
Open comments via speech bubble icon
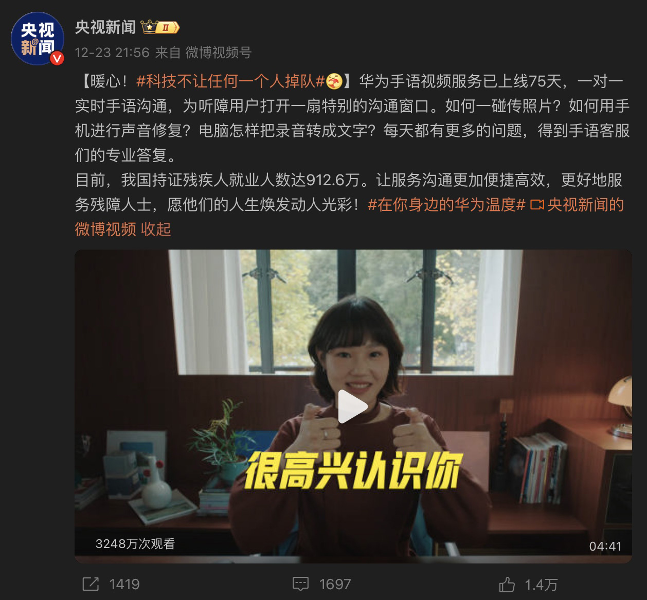tap(300, 584)
